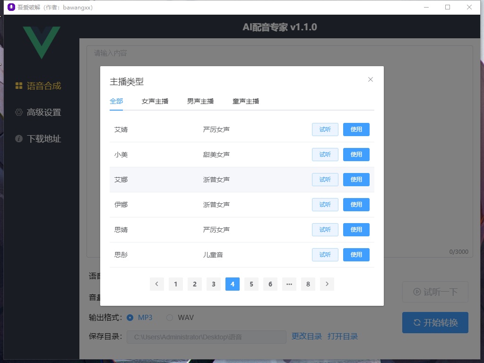Screen dimensions: 484x363
Task: Click the 艾娜 name cell
Action: pyautogui.click(x=121, y=180)
